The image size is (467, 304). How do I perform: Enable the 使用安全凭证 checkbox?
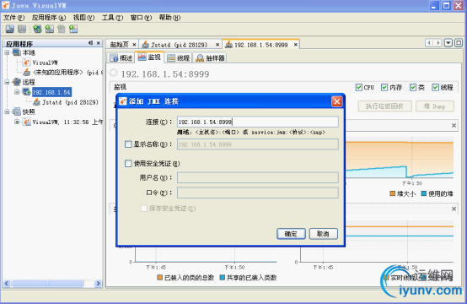click(x=128, y=164)
